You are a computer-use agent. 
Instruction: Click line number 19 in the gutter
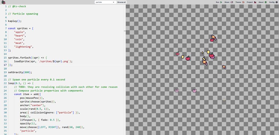pyautogui.click(x=5, y=72)
